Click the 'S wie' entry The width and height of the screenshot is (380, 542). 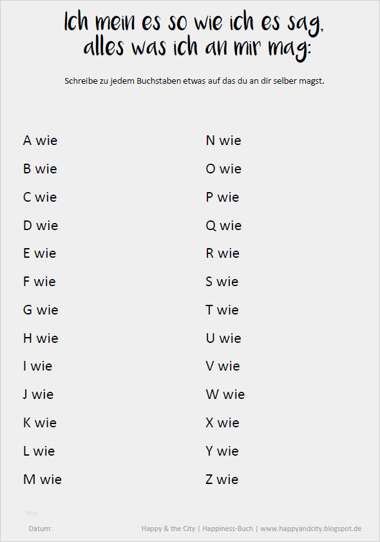pyautogui.click(x=222, y=282)
